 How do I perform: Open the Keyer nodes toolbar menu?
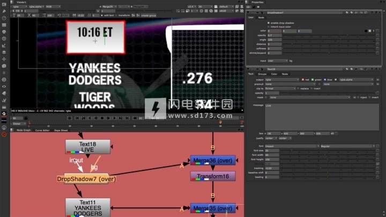pyautogui.click(x=4, y=46)
